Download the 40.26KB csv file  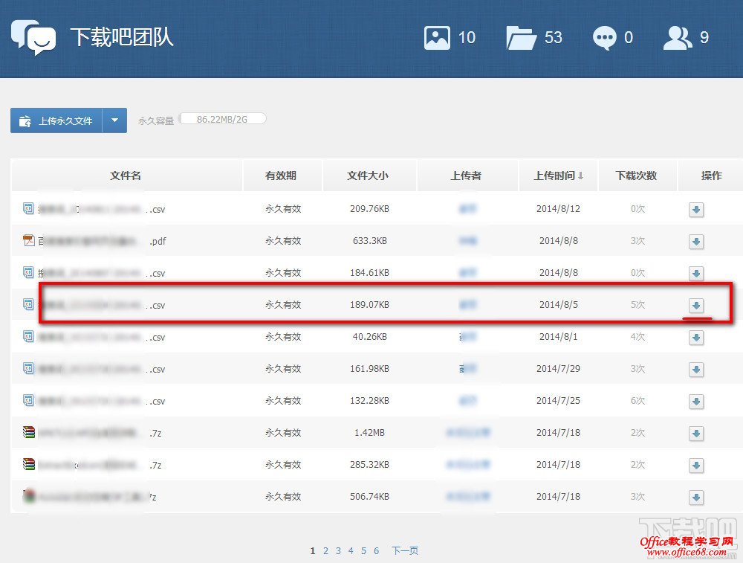(696, 337)
